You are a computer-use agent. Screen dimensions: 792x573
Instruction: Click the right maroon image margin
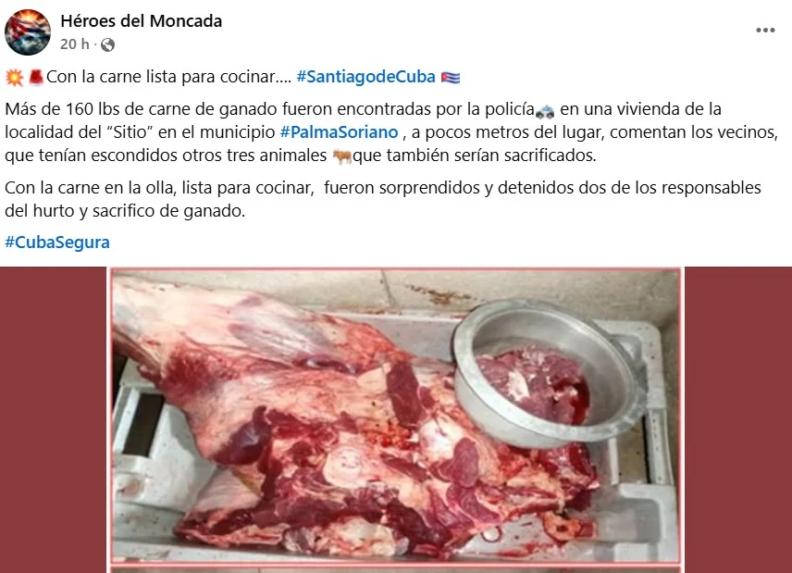[x=738, y=420]
